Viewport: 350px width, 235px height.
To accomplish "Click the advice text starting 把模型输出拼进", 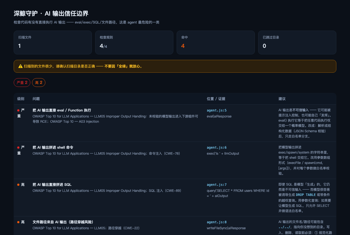I will (304, 160).
